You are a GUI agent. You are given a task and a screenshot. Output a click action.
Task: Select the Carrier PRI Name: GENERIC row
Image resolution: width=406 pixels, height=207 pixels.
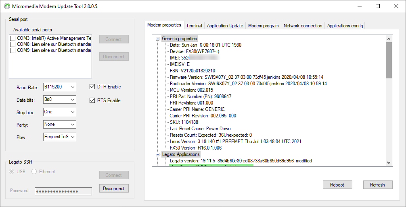197,110
